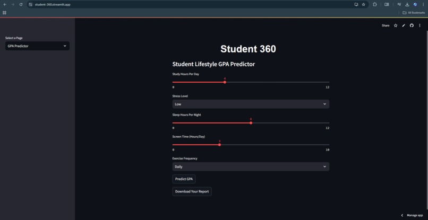Click the Sleep Hours Per Night label
The width and height of the screenshot is (428, 220).
186,115
